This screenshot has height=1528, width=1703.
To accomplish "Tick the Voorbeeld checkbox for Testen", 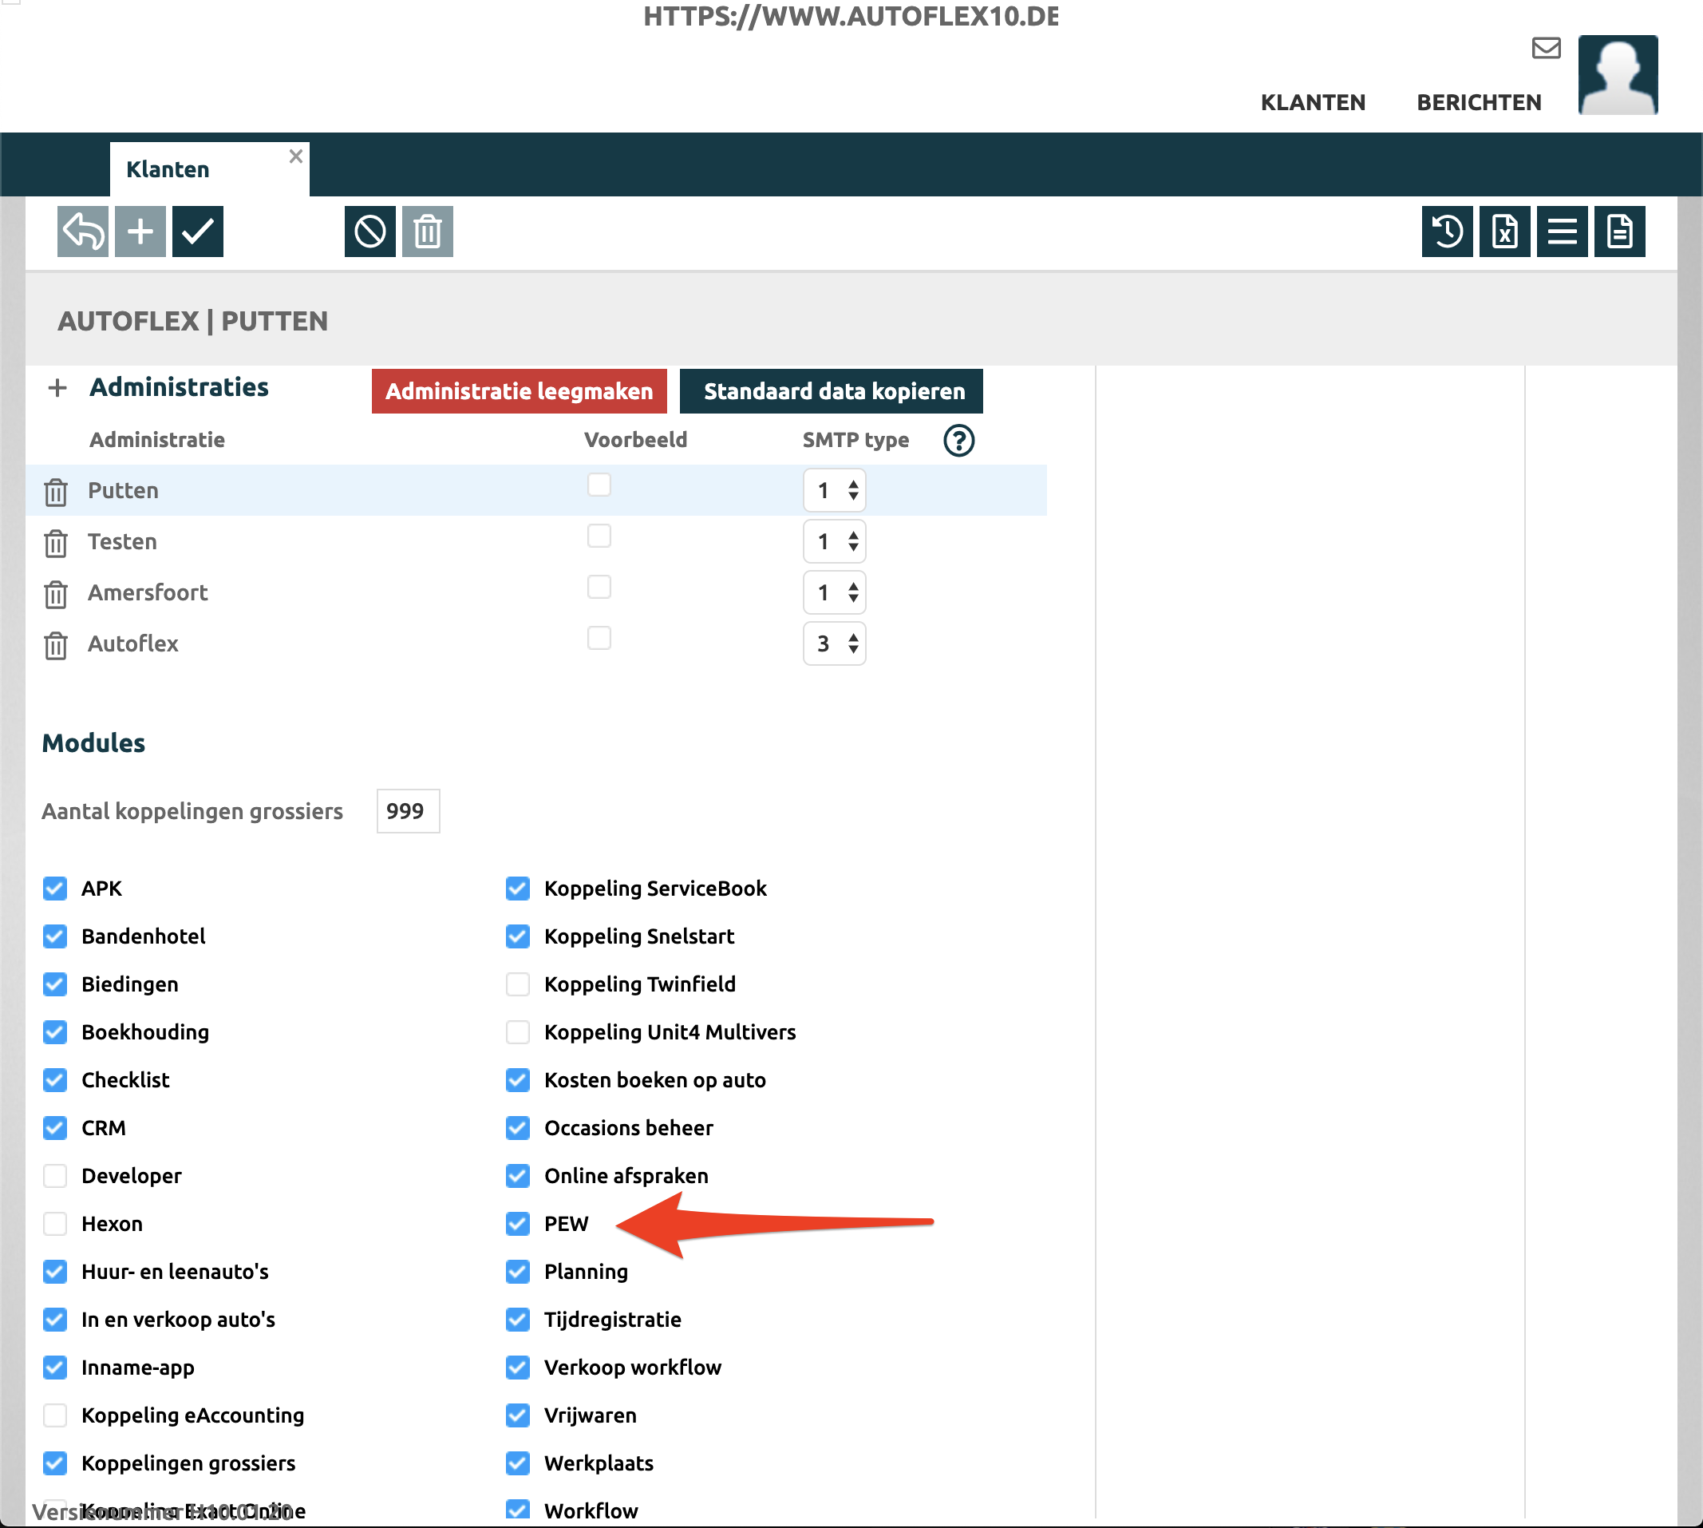I will pyautogui.click(x=599, y=536).
